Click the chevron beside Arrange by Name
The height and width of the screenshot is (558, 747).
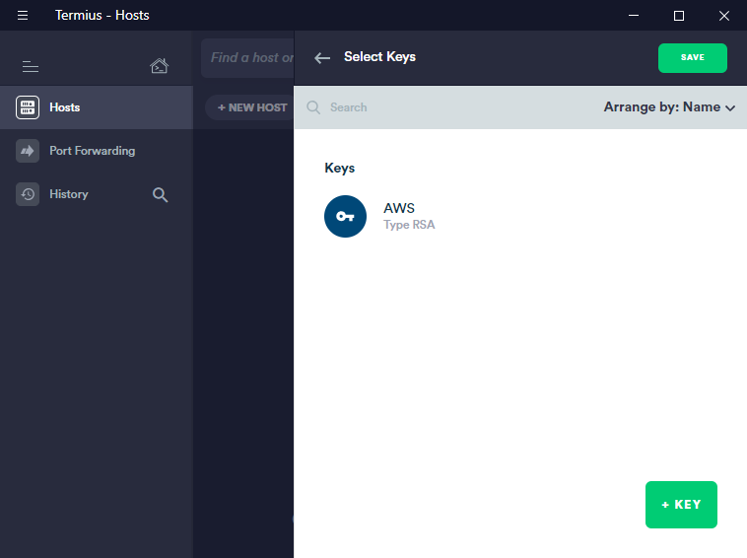click(730, 108)
